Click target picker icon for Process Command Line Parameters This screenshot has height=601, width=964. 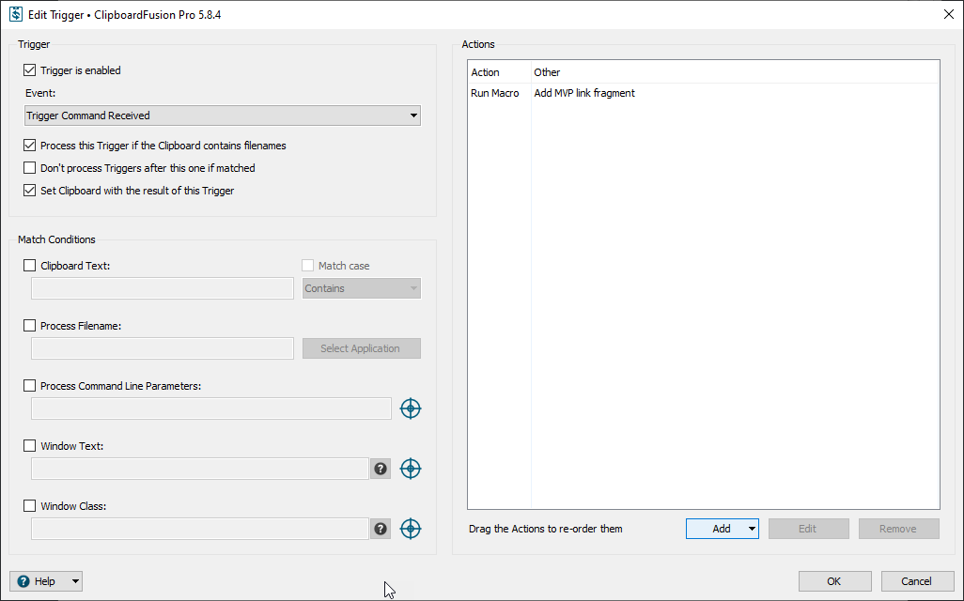click(x=410, y=408)
